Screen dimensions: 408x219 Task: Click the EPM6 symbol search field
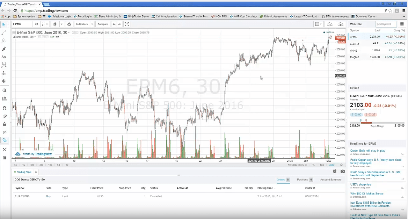click(x=22, y=24)
